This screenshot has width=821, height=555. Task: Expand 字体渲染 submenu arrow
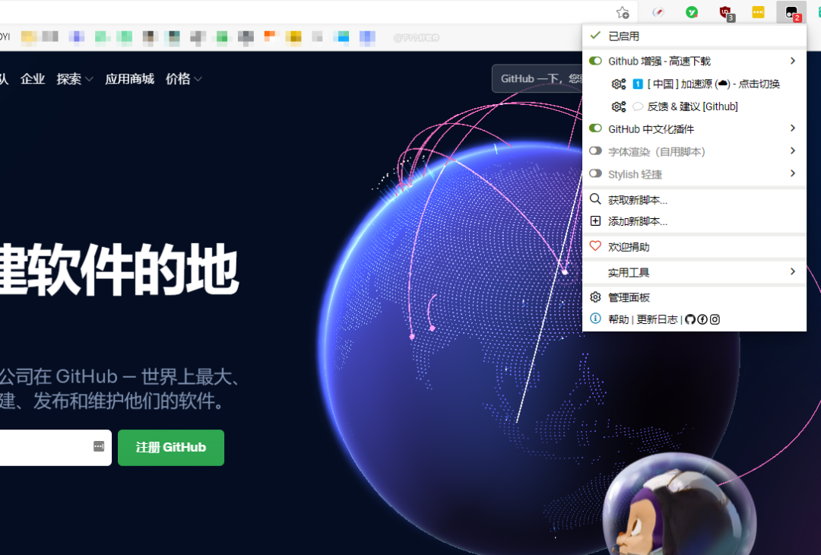tap(793, 151)
